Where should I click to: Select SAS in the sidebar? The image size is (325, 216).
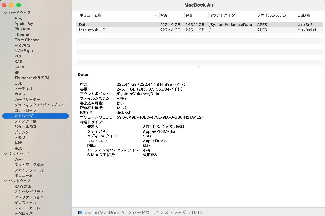pyautogui.click(x=18, y=62)
